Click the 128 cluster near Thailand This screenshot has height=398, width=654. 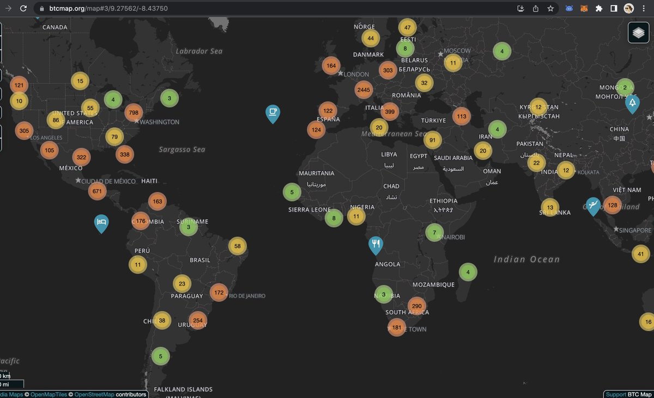[613, 205]
